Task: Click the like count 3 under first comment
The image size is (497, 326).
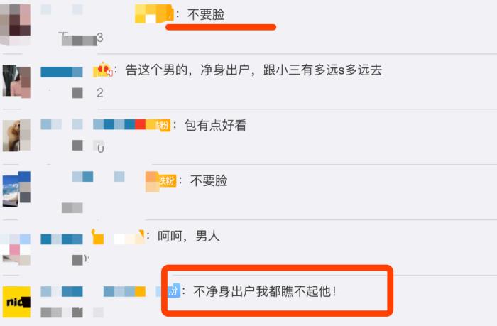Action: click(100, 38)
